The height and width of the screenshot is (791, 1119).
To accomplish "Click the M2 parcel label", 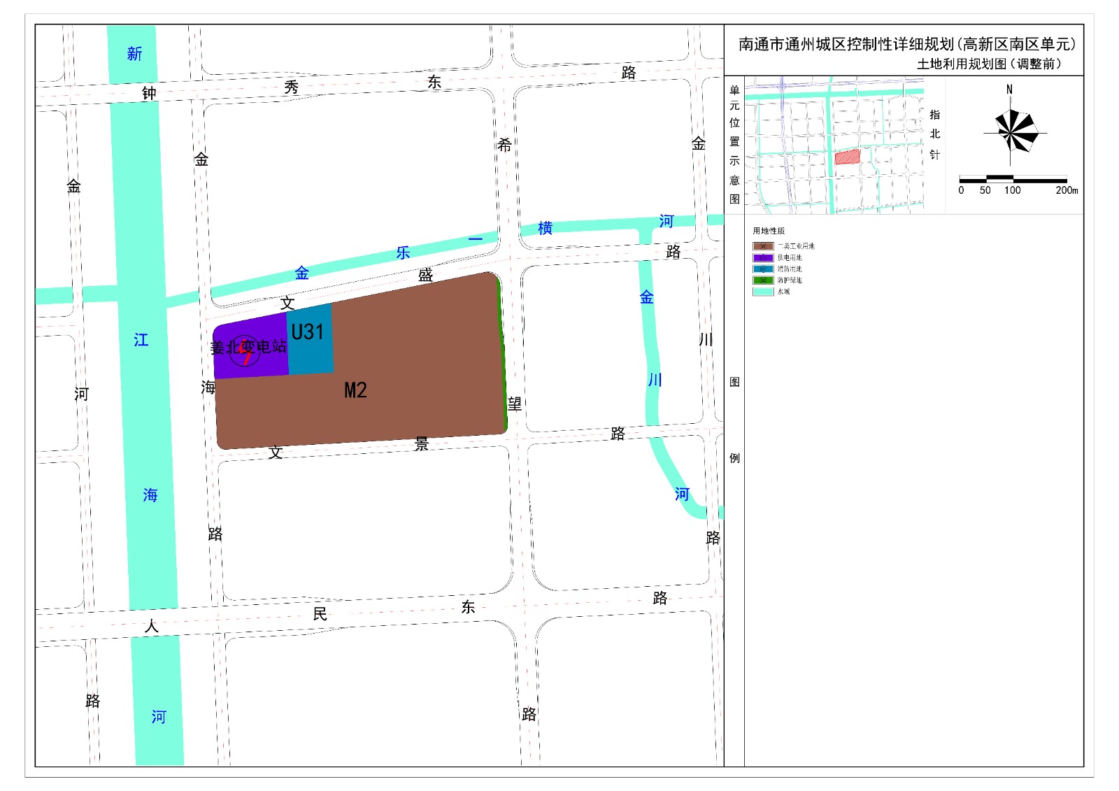I will tap(355, 390).
